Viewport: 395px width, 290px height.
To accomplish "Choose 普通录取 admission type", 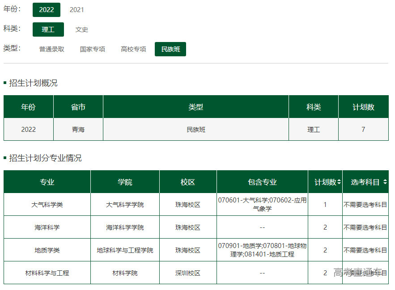I will pos(51,49).
